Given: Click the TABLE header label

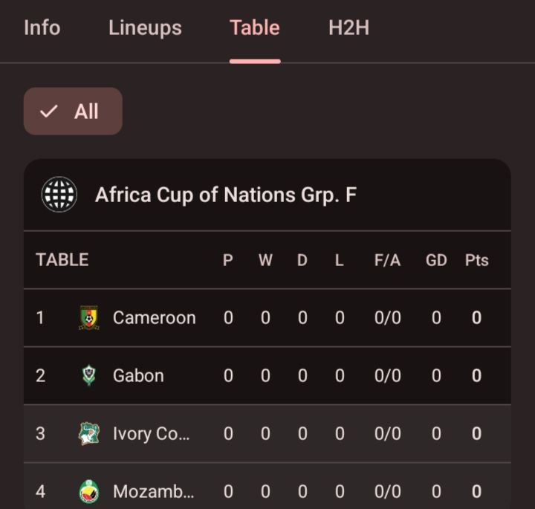Looking at the screenshot, I should click(62, 260).
